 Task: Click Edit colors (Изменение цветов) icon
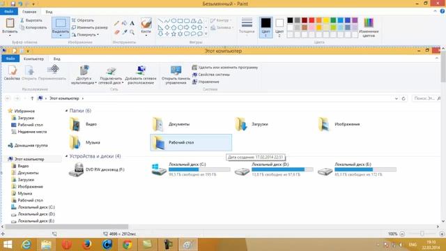coord(369,23)
